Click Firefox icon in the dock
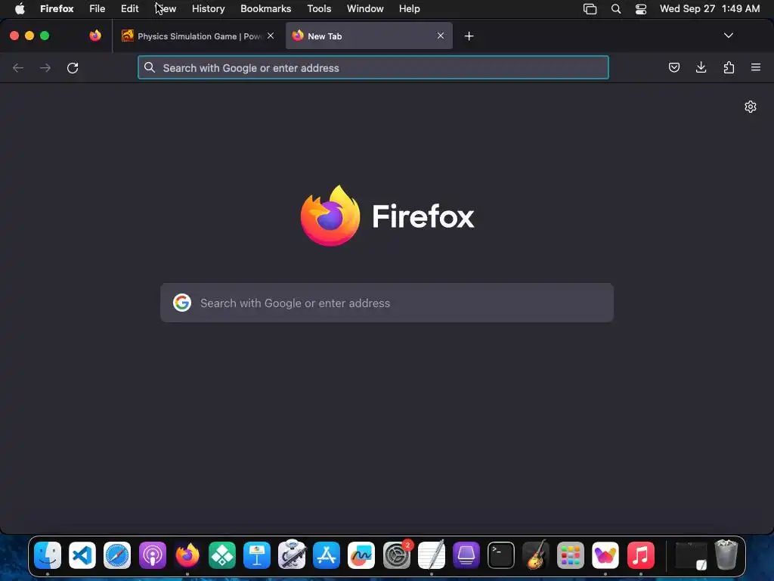This screenshot has height=581, width=774. pyautogui.click(x=187, y=555)
